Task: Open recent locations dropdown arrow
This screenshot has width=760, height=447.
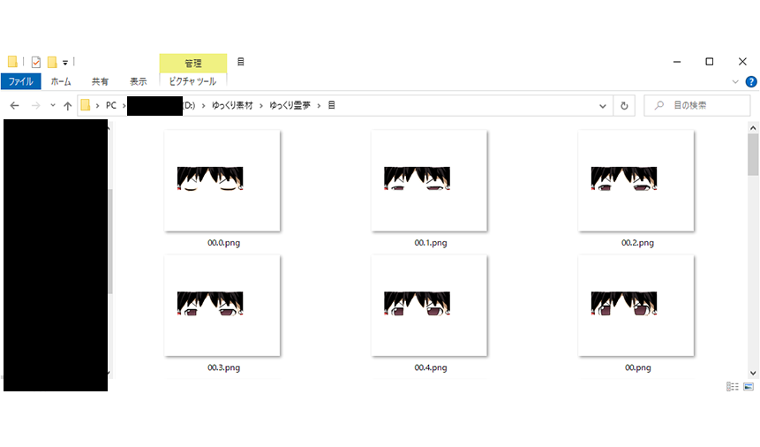Action: tap(53, 105)
